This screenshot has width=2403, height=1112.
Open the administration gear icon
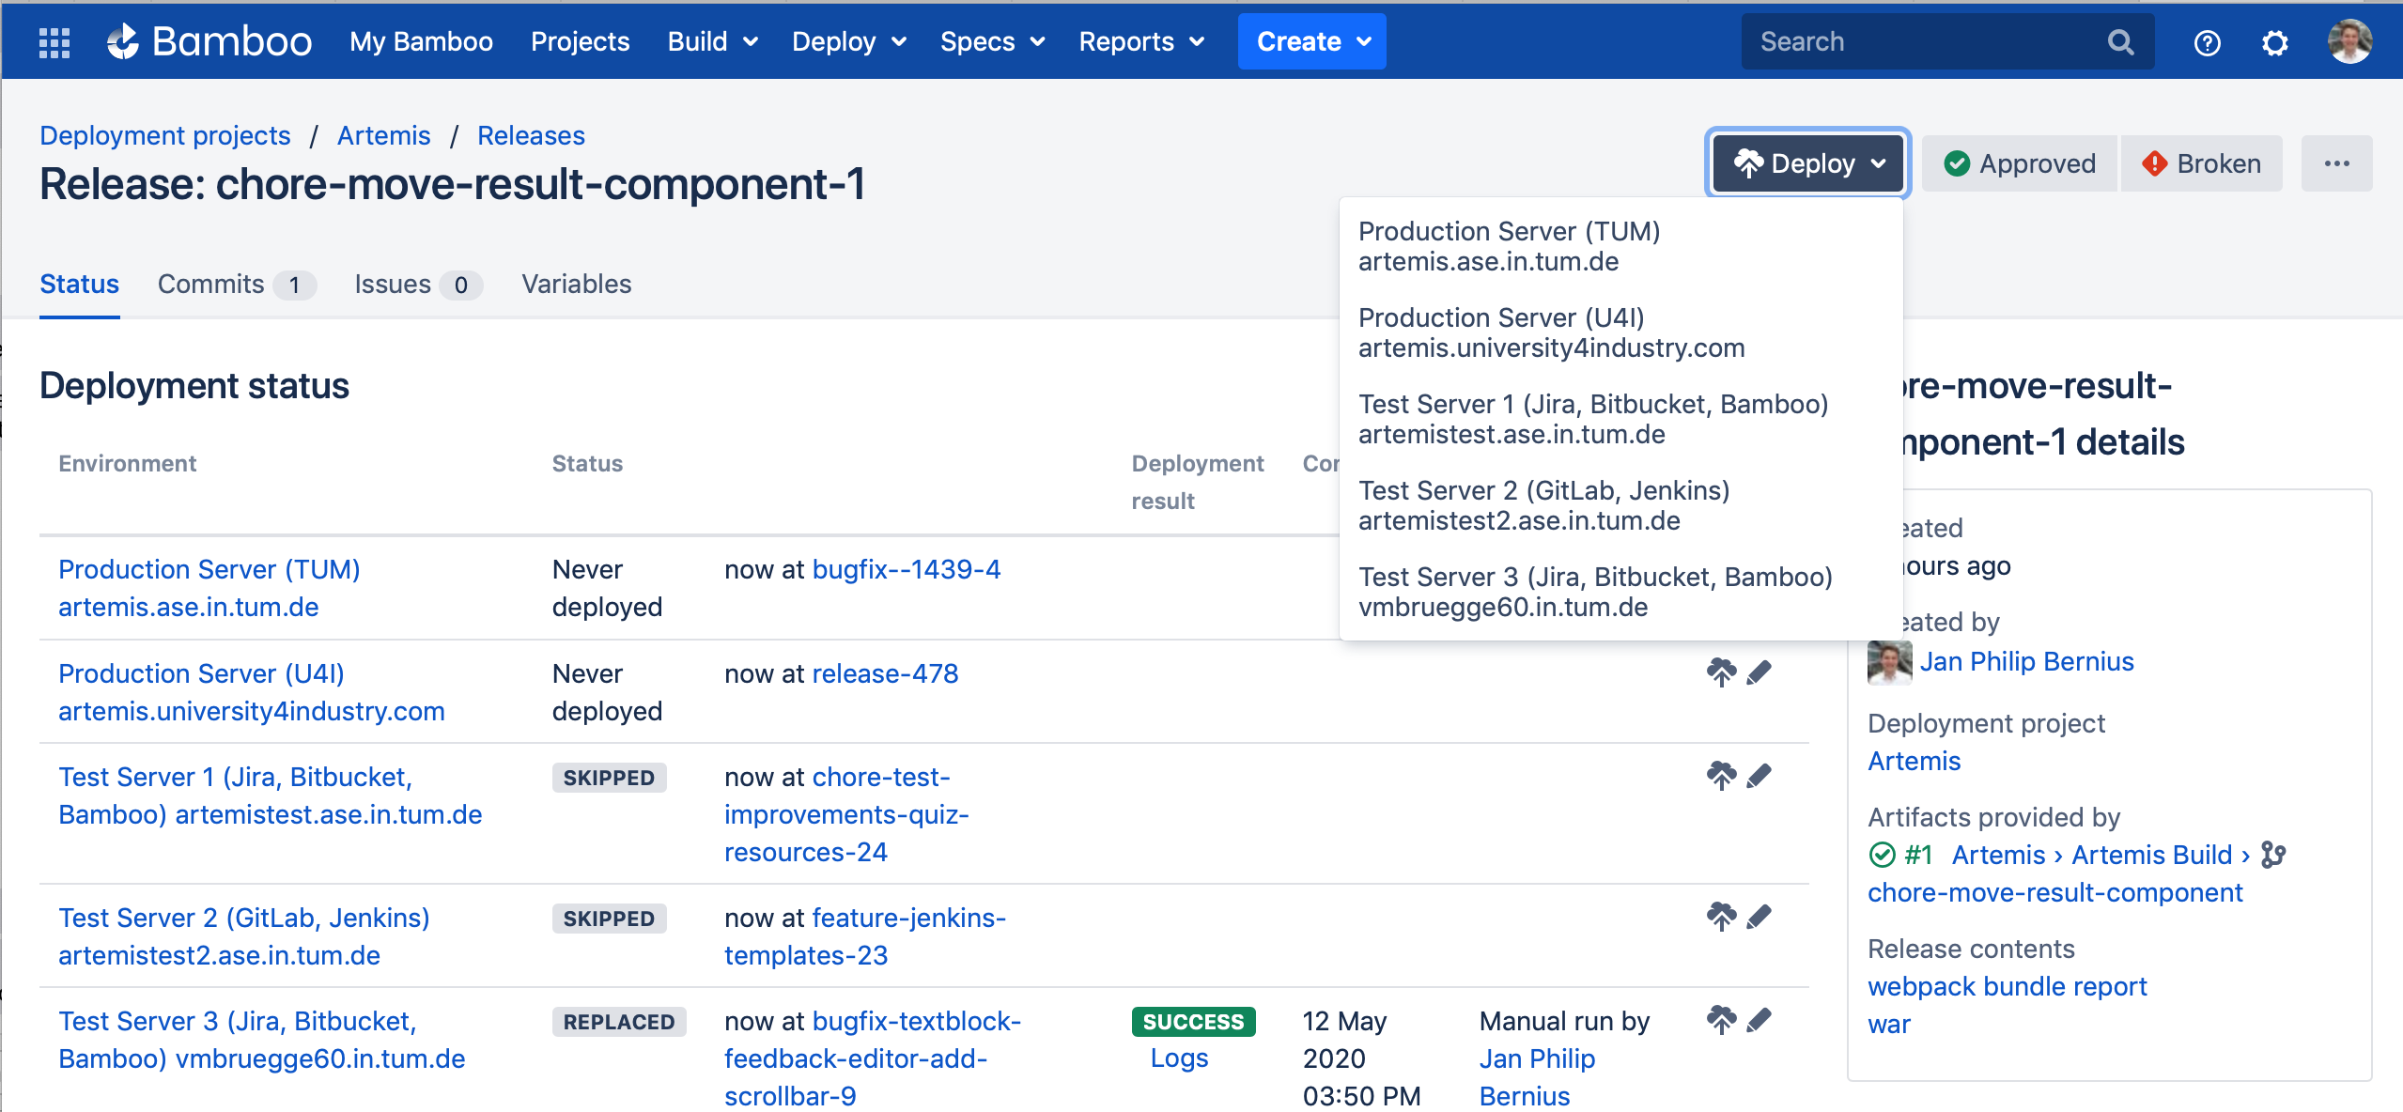[2274, 42]
